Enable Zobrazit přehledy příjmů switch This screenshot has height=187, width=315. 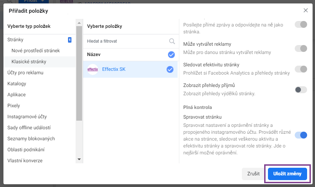point(301,90)
